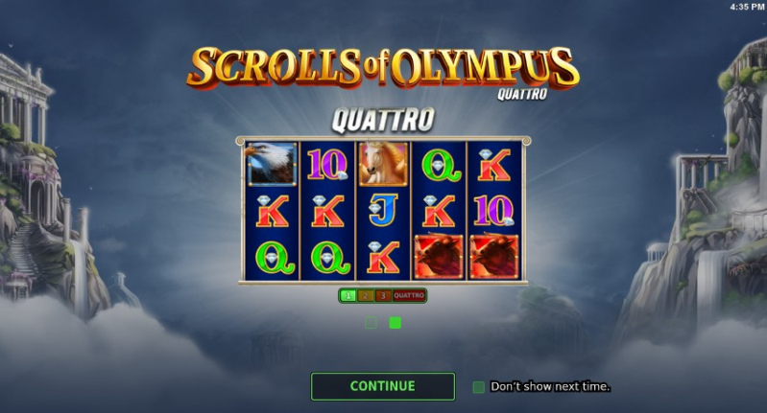
Task: Click the red bull symbol on fifth reel
Action: [x=494, y=257]
